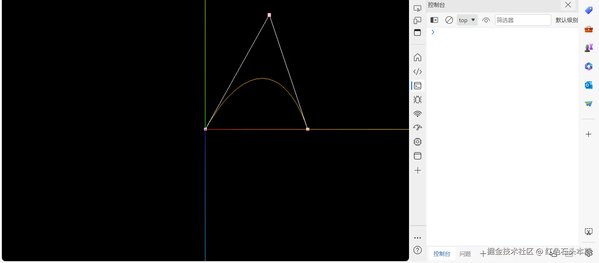599x263 pixels.
Task: Open the Elements code panel
Action: [417, 72]
